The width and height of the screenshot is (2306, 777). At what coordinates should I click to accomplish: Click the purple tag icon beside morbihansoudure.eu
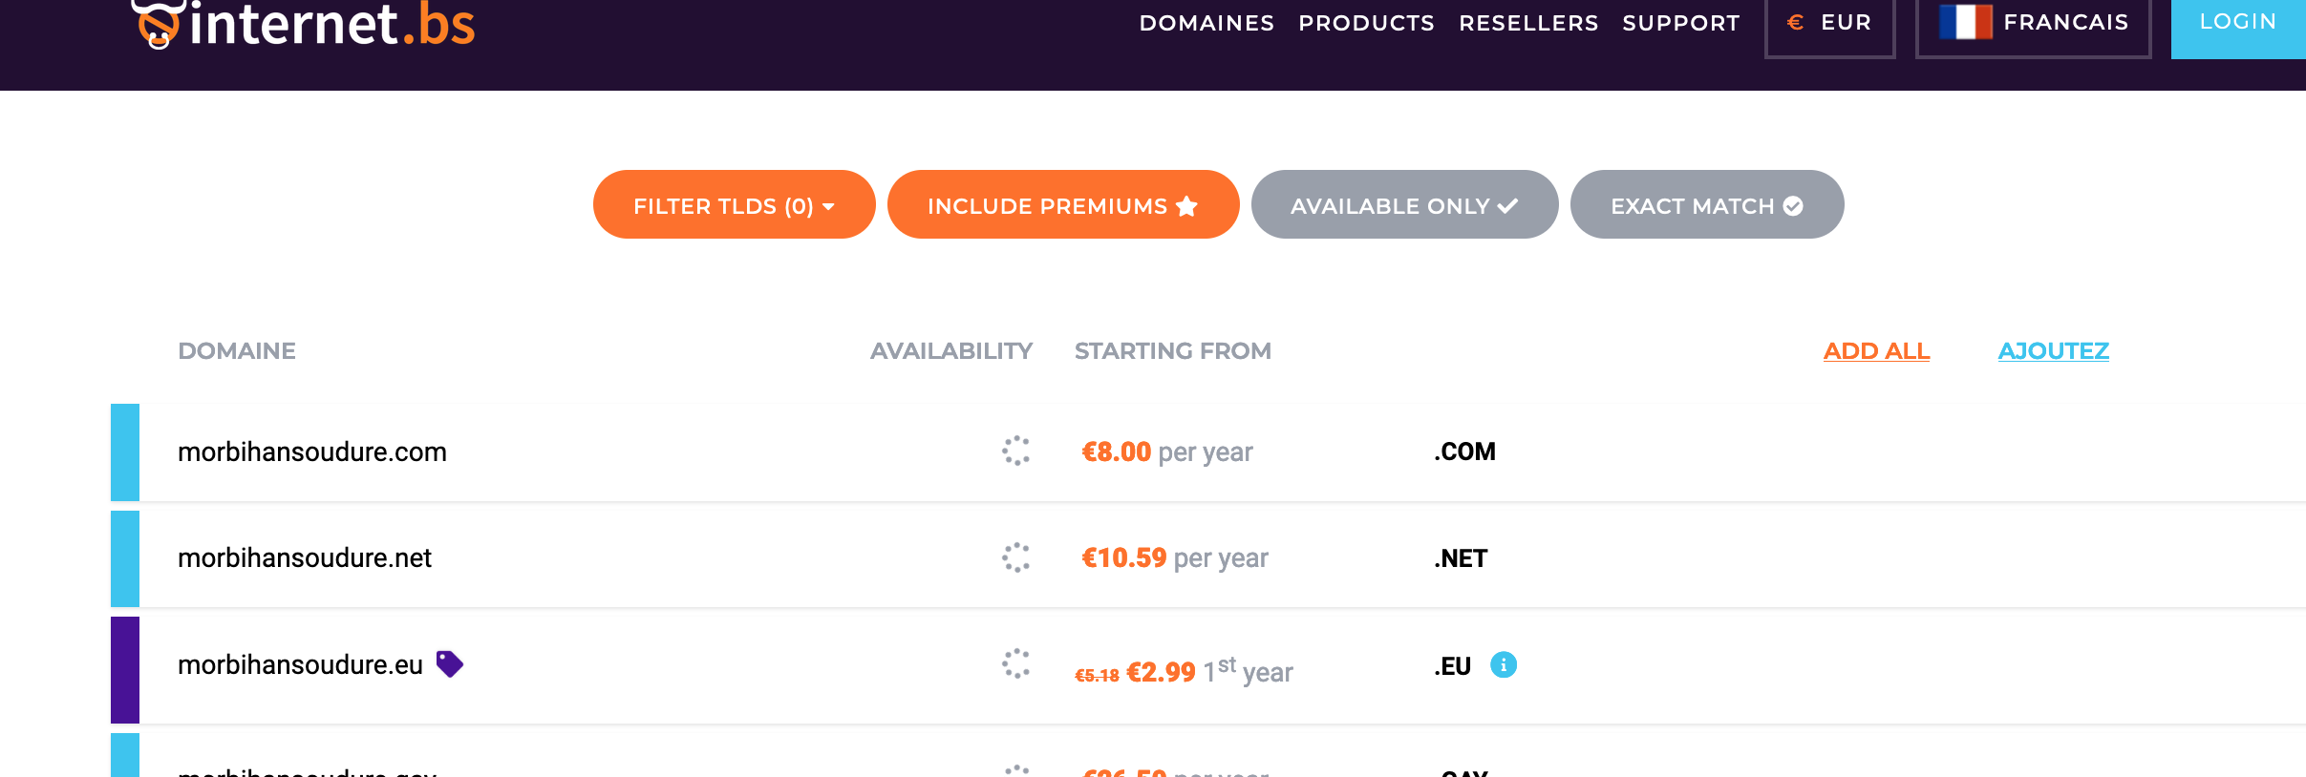click(x=449, y=663)
